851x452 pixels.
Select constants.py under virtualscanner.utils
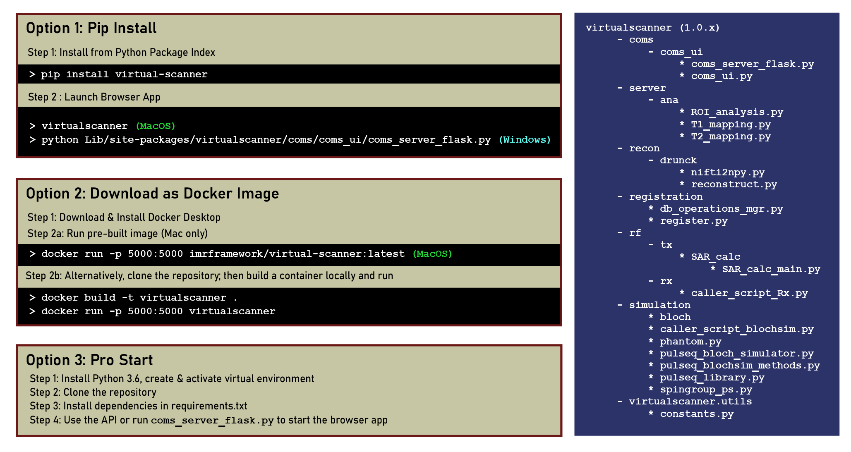click(x=696, y=414)
